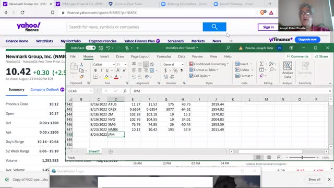Screen dimensions: 334x188
Task: Toggle the AutoSave switch
Action: 90,48
